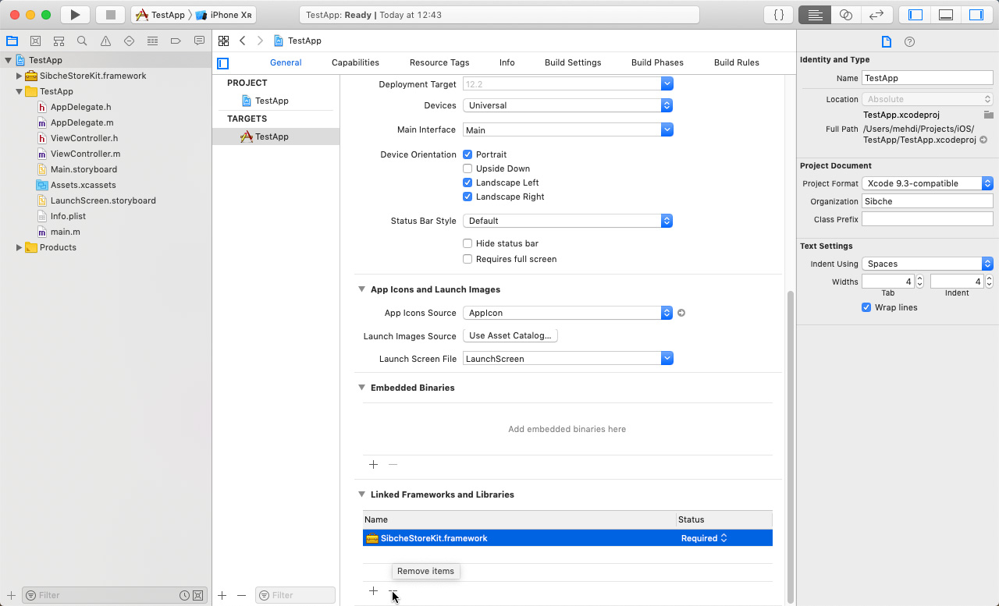Open the Source Control navigator
This screenshot has width=999, height=606.
(35, 41)
